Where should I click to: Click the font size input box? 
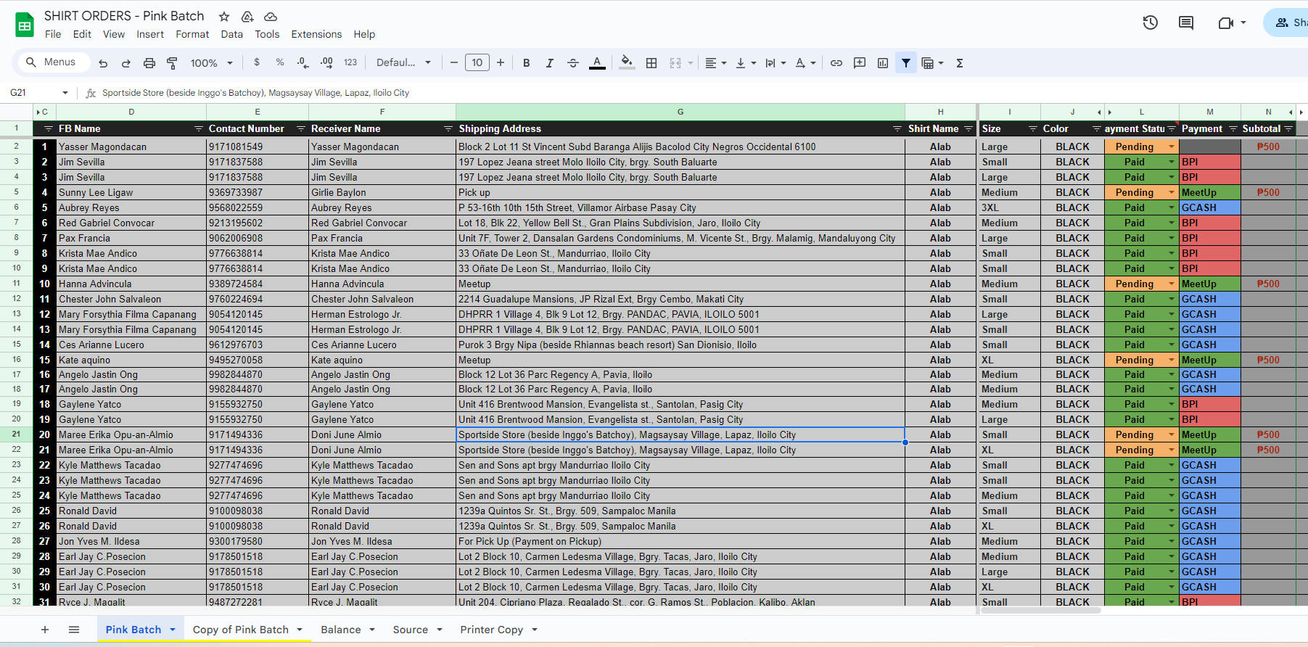477,62
